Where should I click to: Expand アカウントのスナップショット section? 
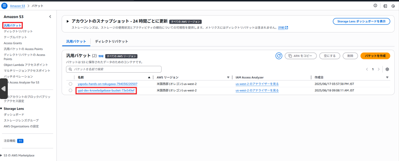(x=68, y=22)
